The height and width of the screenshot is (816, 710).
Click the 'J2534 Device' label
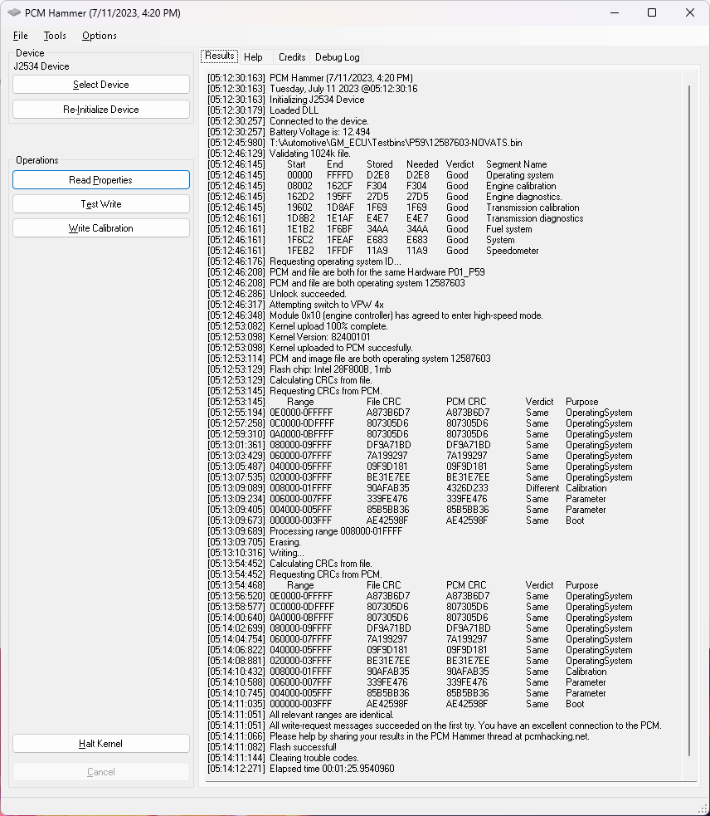41,66
